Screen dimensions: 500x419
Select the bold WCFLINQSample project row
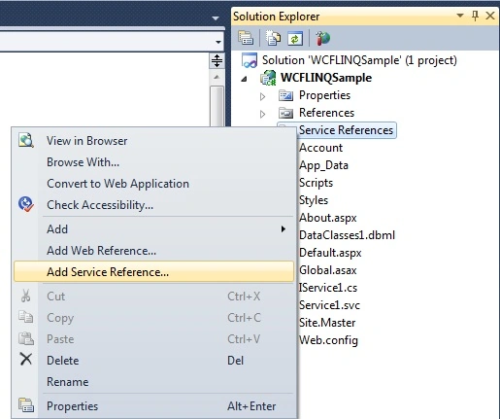pyautogui.click(x=326, y=78)
